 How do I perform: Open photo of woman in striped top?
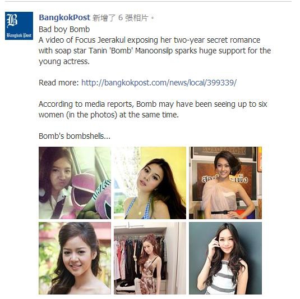coord(225,259)
